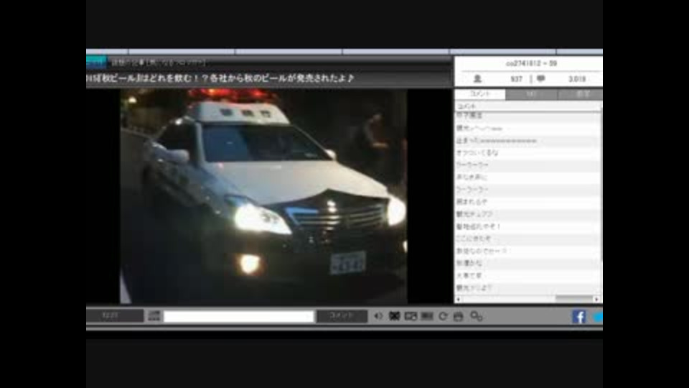Toggle comment display icon next to volume

(x=394, y=316)
